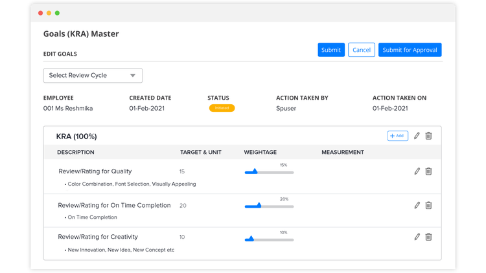Open the Select Review Cycle dropdown
Screen dimensions: 486x273
click(x=93, y=76)
